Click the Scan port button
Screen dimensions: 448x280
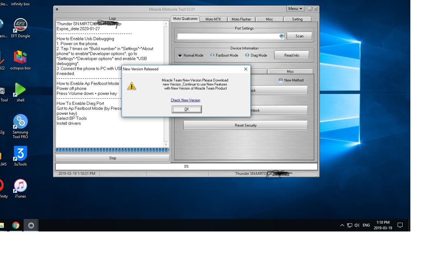(299, 36)
